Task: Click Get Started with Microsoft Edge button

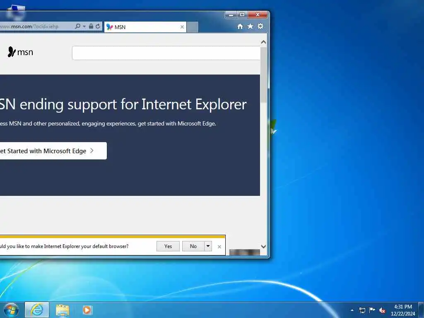Action: [53, 151]
